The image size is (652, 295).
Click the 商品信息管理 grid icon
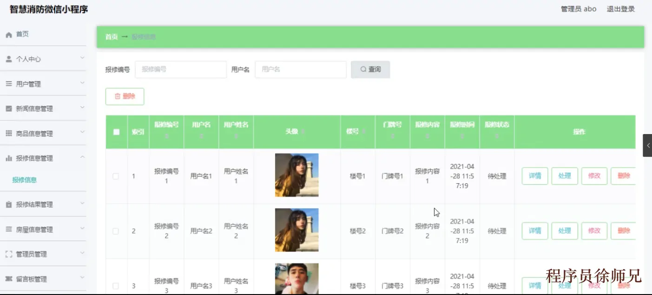pyautogui.click(x=8, y=134)
